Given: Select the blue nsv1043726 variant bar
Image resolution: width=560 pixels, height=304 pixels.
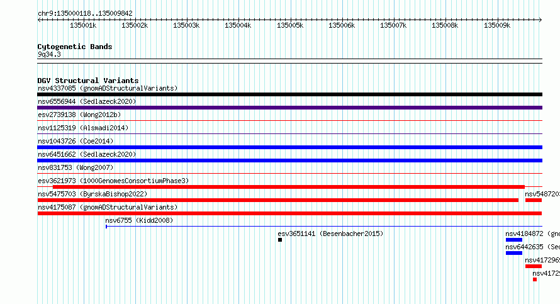Looking at the screenshot, I should 289,147.
